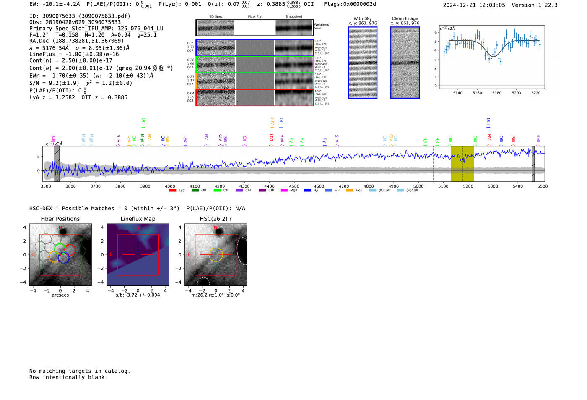Click the '2D Spec' column header
This screenshot has width=587, height=400.
tap(216, 16)
